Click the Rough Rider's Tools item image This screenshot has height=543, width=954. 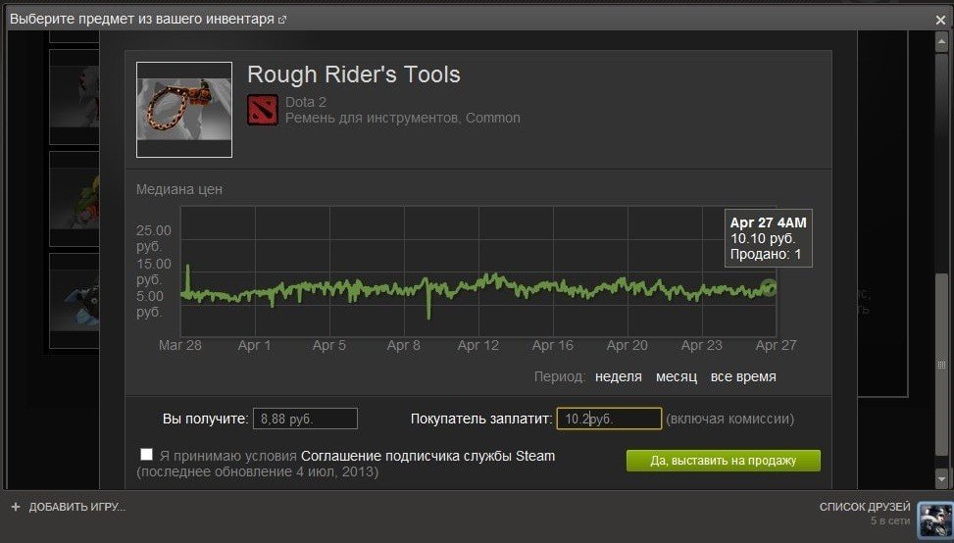click(183, 110)
